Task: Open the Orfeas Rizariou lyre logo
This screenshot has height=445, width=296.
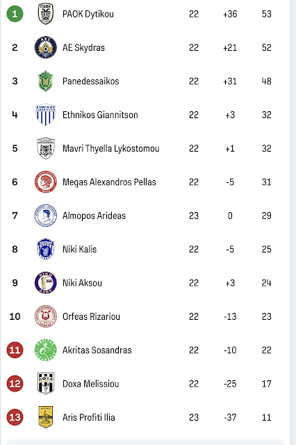Action: (46, 316)
